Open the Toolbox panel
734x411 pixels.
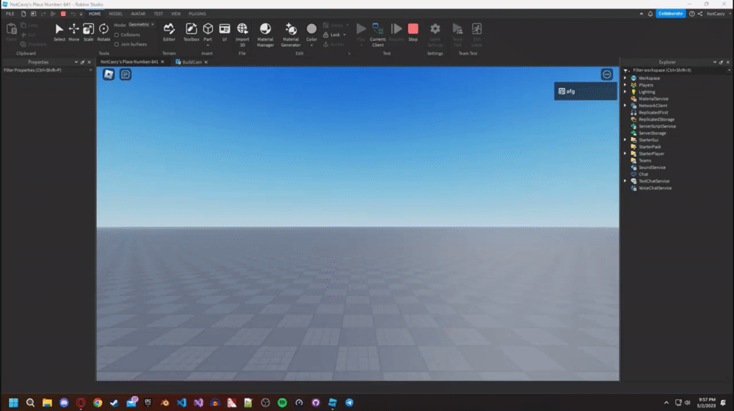[x=191, y=32]
